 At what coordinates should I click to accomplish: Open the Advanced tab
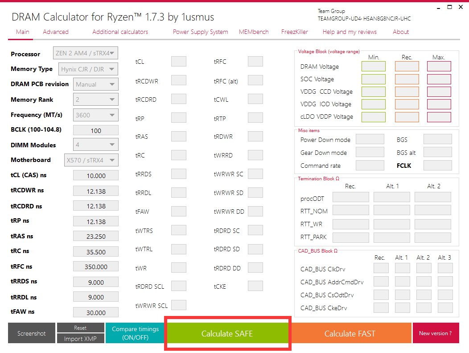[56, 32]
